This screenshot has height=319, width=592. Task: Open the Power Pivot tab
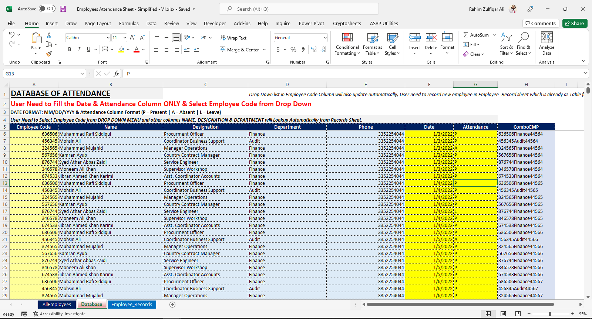[x=312, y=23]
